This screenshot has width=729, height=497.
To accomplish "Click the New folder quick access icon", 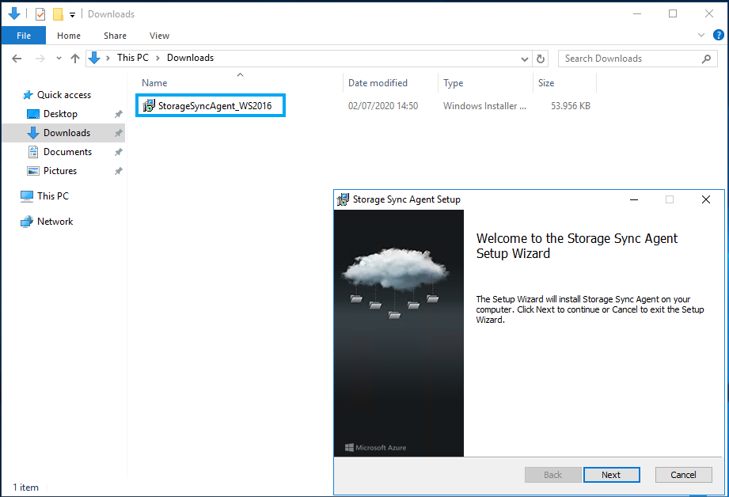I will [x=58, y=14].
